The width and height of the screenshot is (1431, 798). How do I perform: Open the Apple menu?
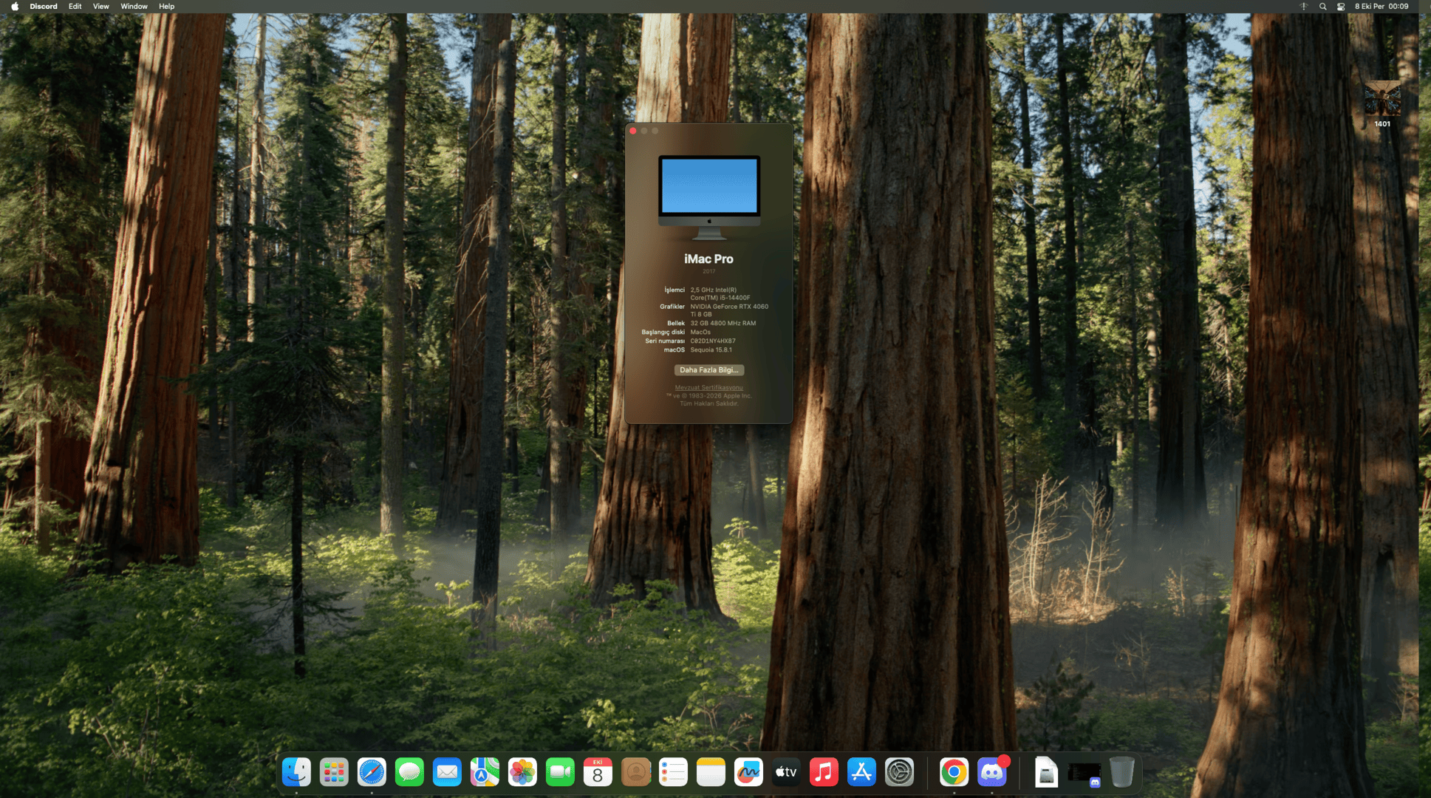15,7
